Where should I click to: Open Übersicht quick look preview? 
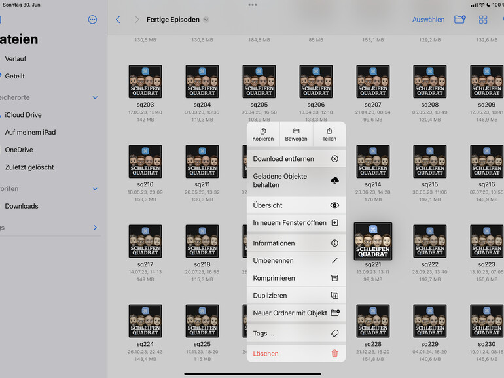click(296, 205)
